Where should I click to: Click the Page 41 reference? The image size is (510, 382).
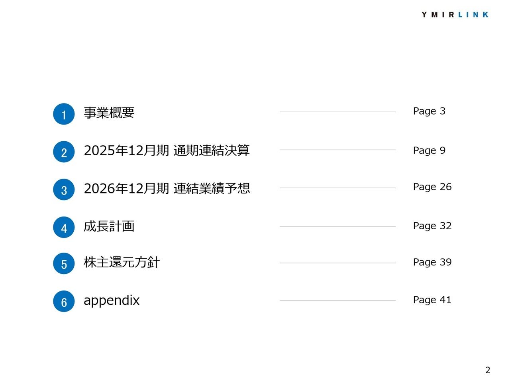pyautogui.click(x=432, y=300)
